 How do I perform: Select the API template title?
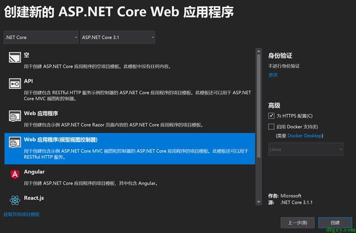pos(29,81)
